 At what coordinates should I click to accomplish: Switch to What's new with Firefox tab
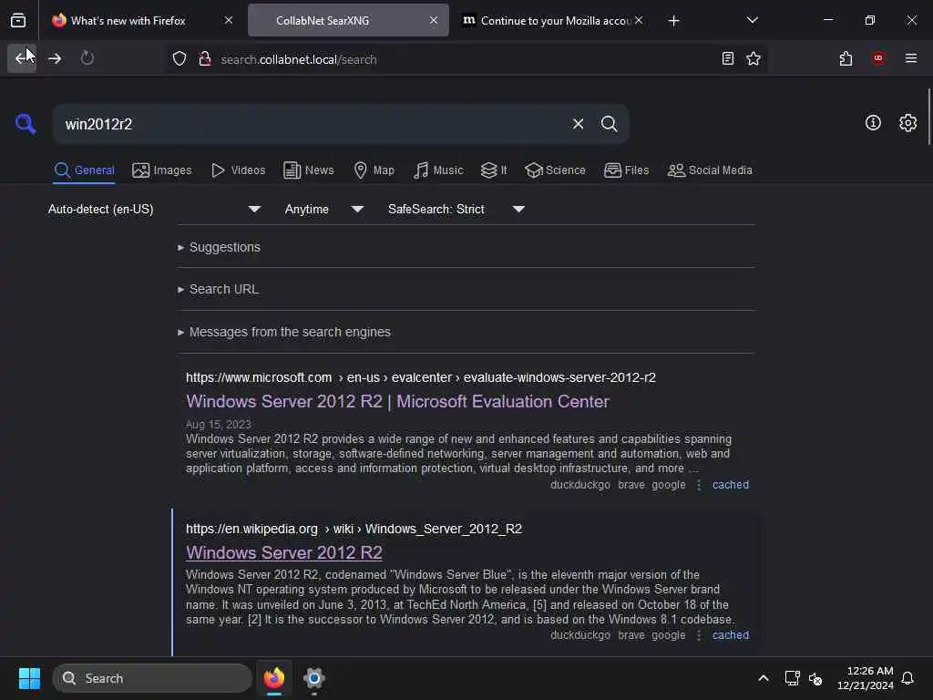pyautogui.click(x=128, y=21)
